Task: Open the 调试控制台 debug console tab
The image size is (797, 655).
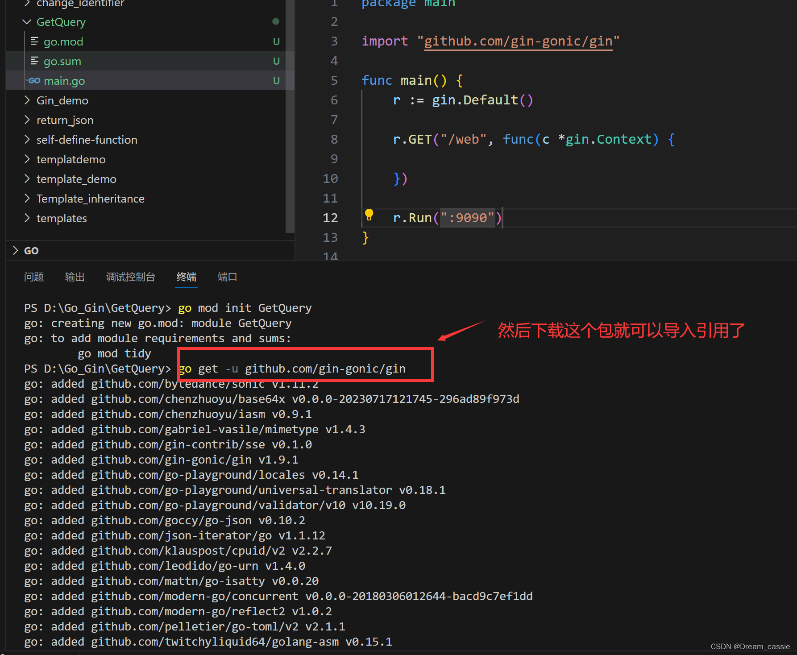Action: coord(131,277)
